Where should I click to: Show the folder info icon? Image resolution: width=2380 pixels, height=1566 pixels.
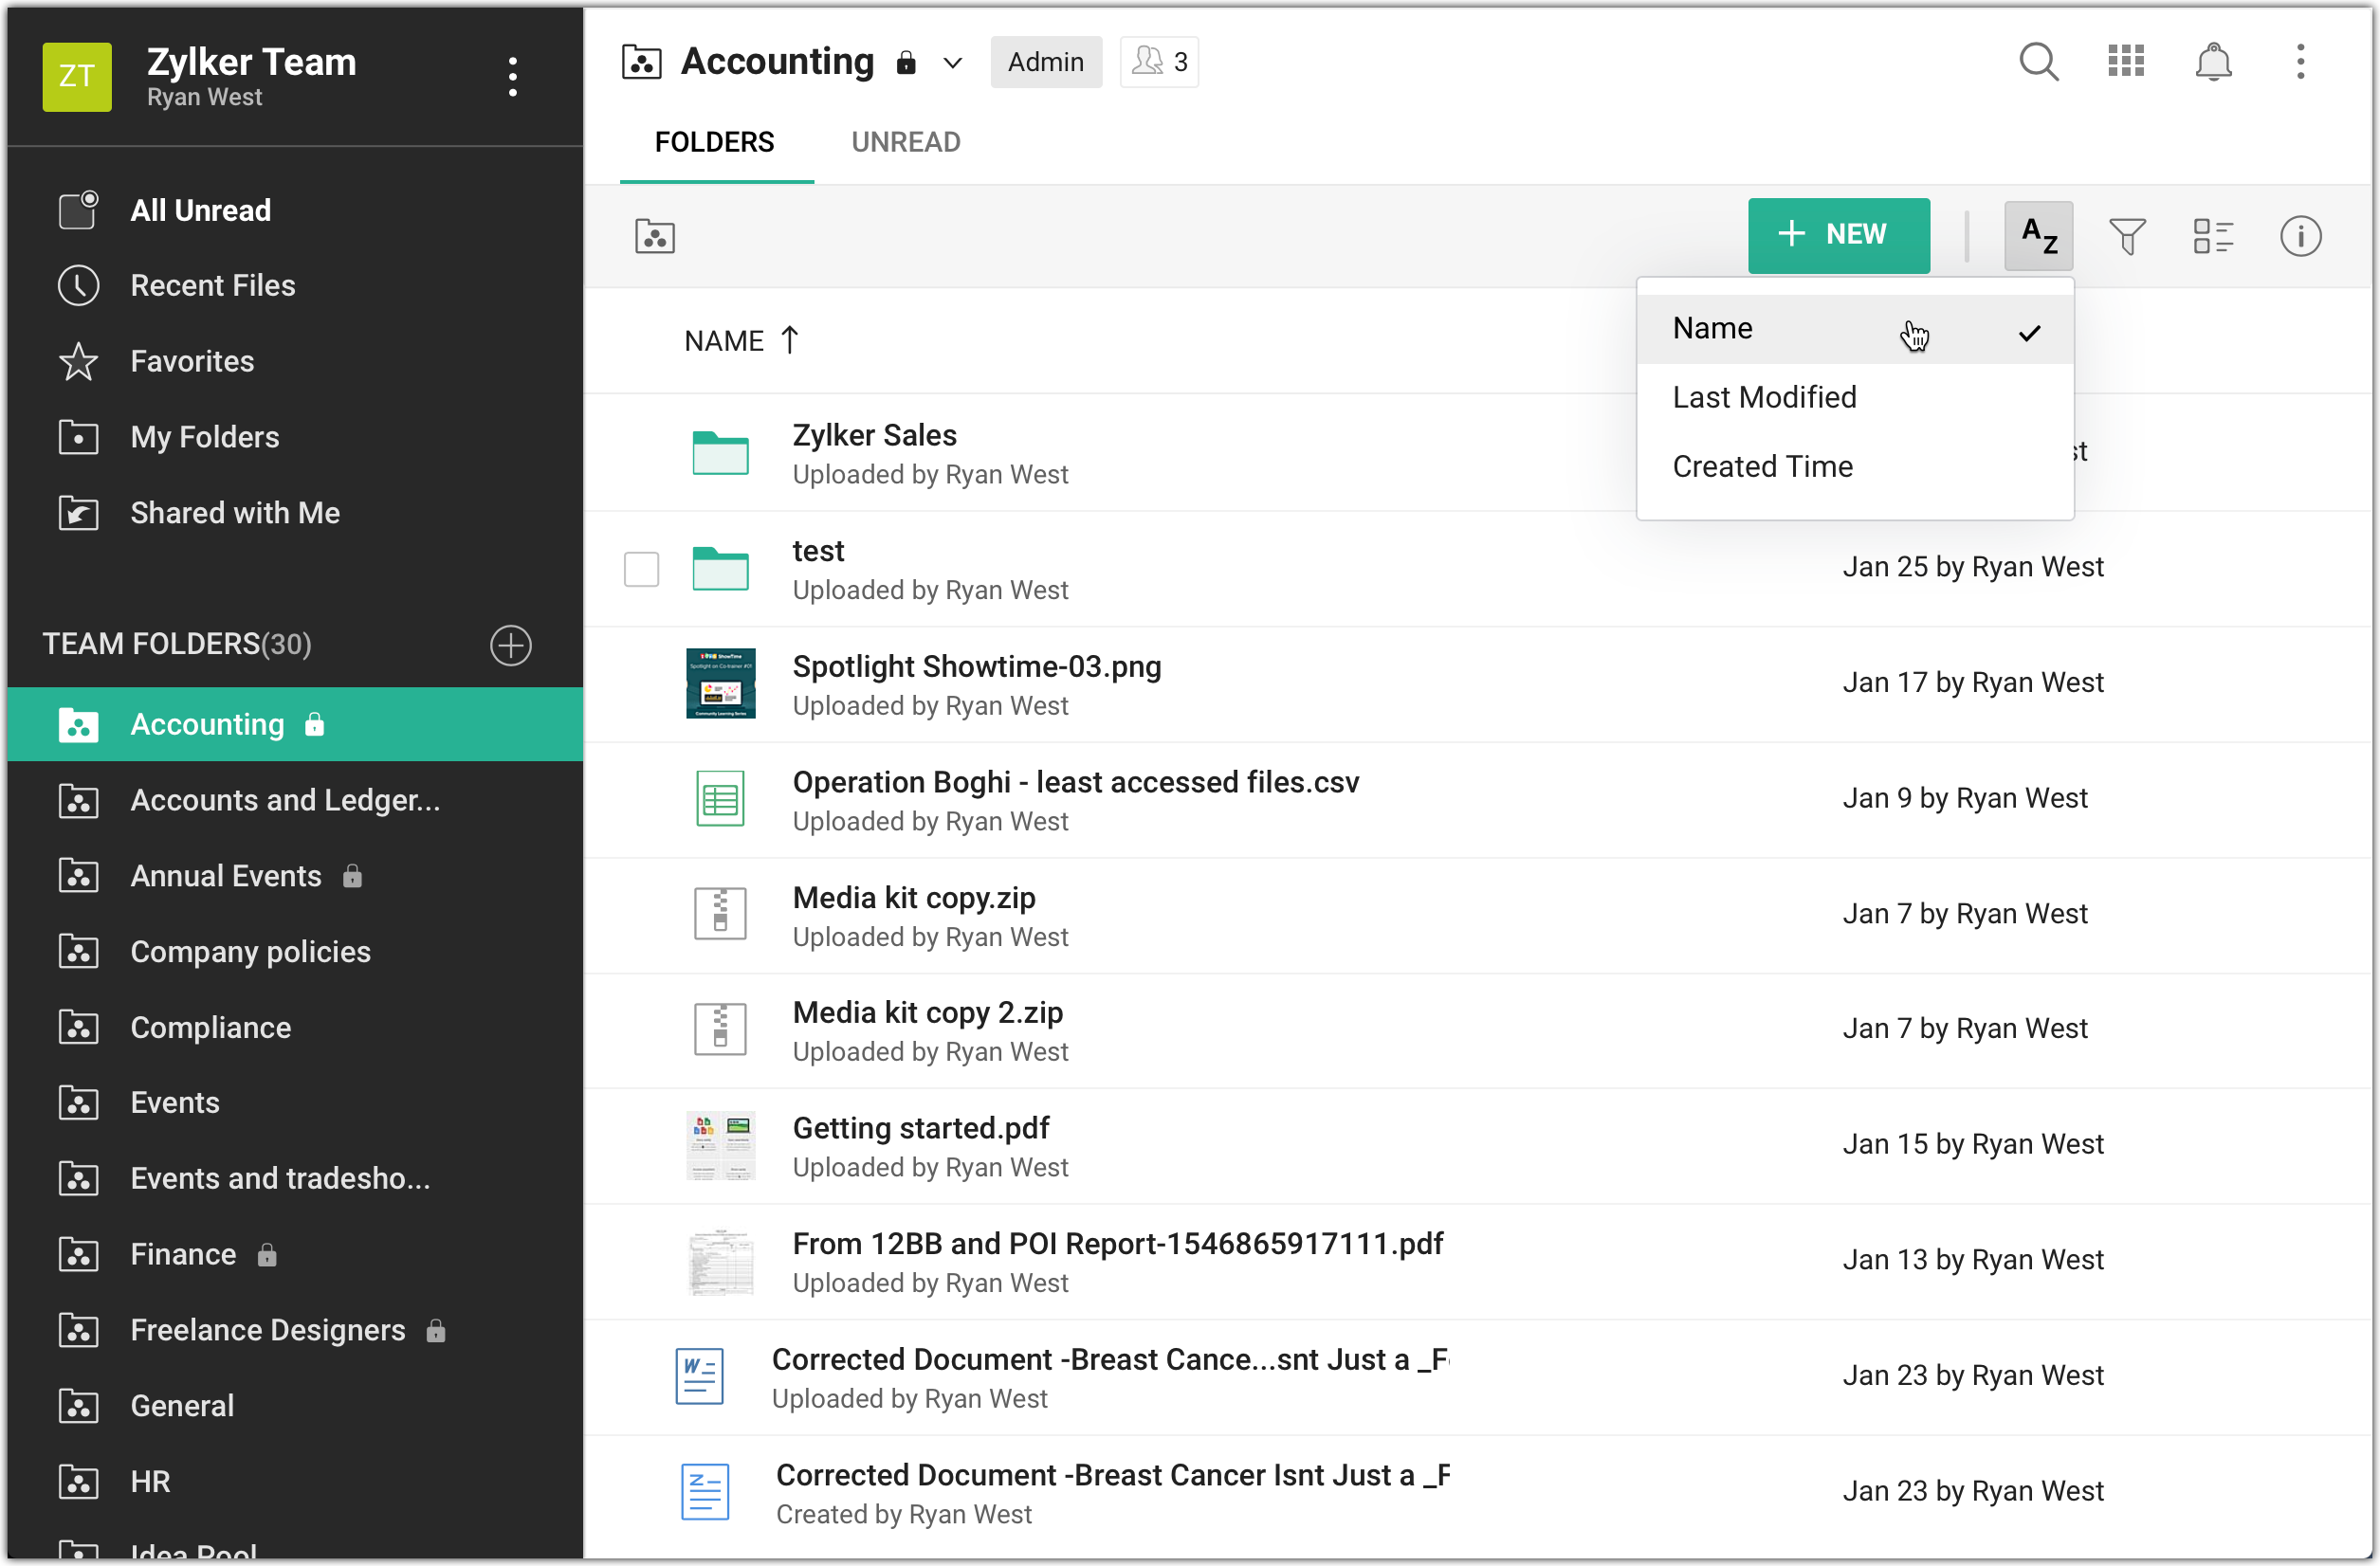[2299, 236]
